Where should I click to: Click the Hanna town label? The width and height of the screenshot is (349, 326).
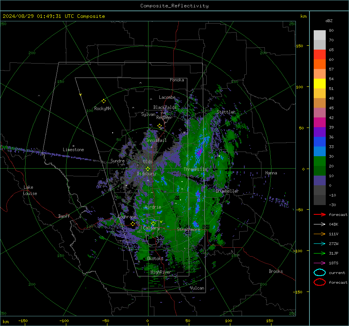click(271, 173)
